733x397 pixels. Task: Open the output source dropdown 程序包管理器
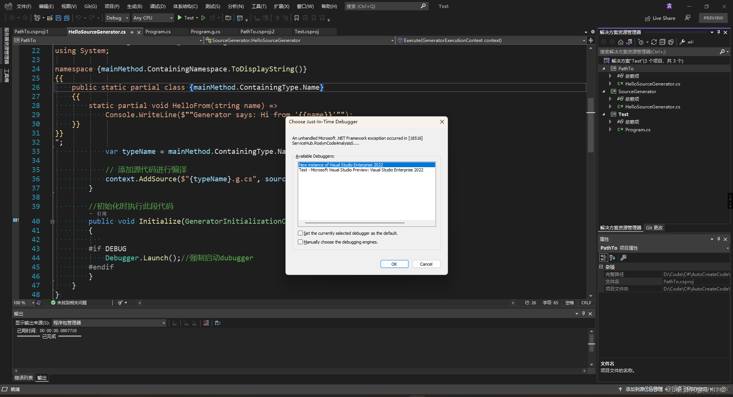pos(109,323)
